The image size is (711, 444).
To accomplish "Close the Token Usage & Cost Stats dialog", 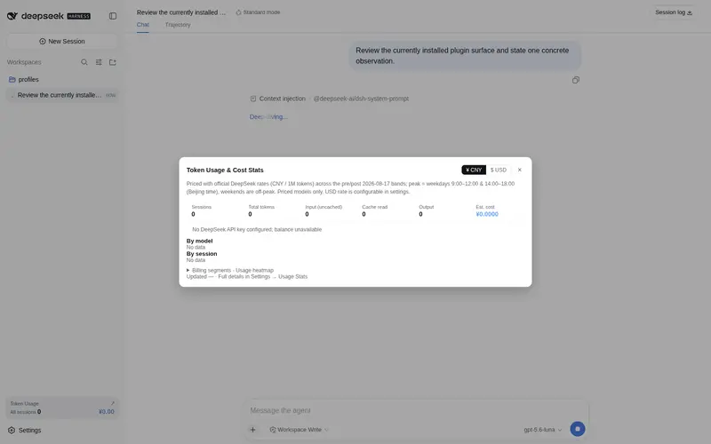I will pos(520,170).
